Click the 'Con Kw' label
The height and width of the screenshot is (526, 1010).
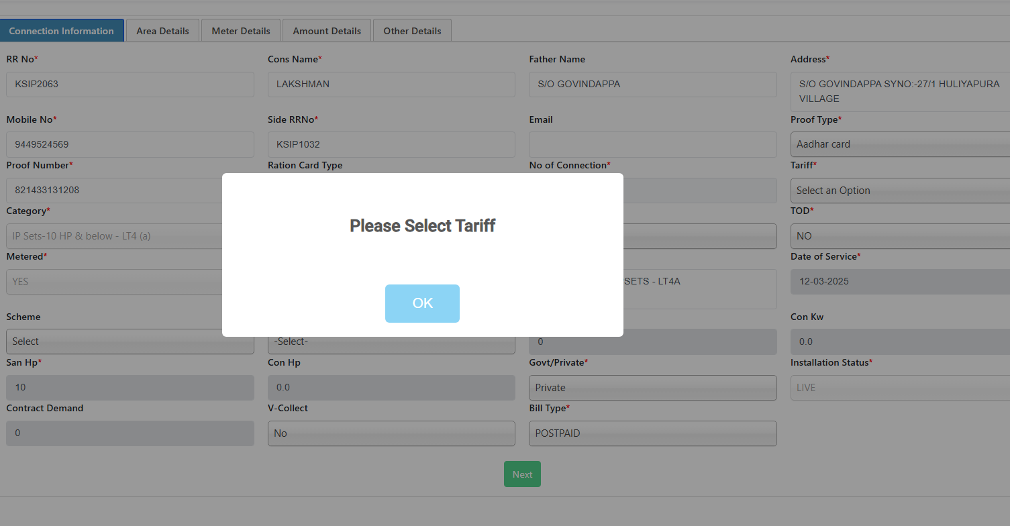(x=808, y=317)
